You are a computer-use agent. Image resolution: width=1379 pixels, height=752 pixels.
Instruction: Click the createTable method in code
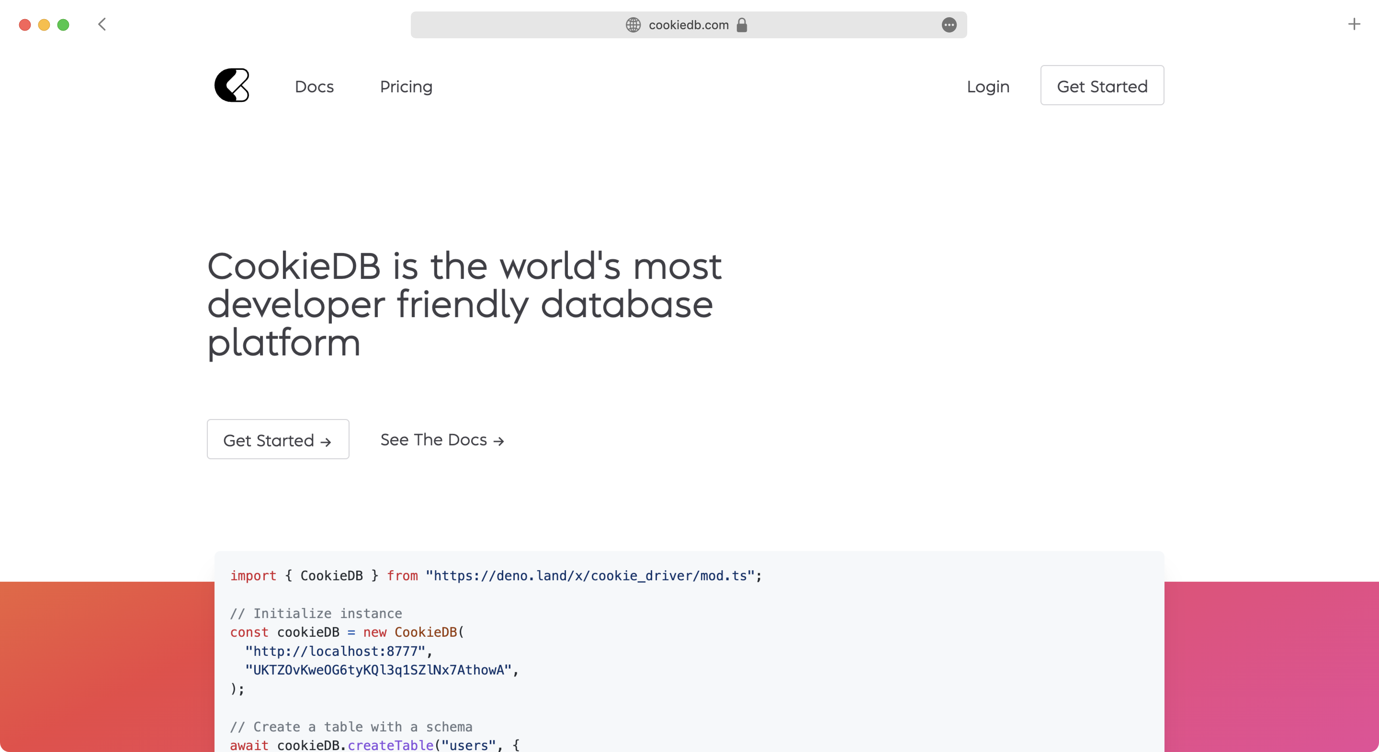click(x=390, y=745)
